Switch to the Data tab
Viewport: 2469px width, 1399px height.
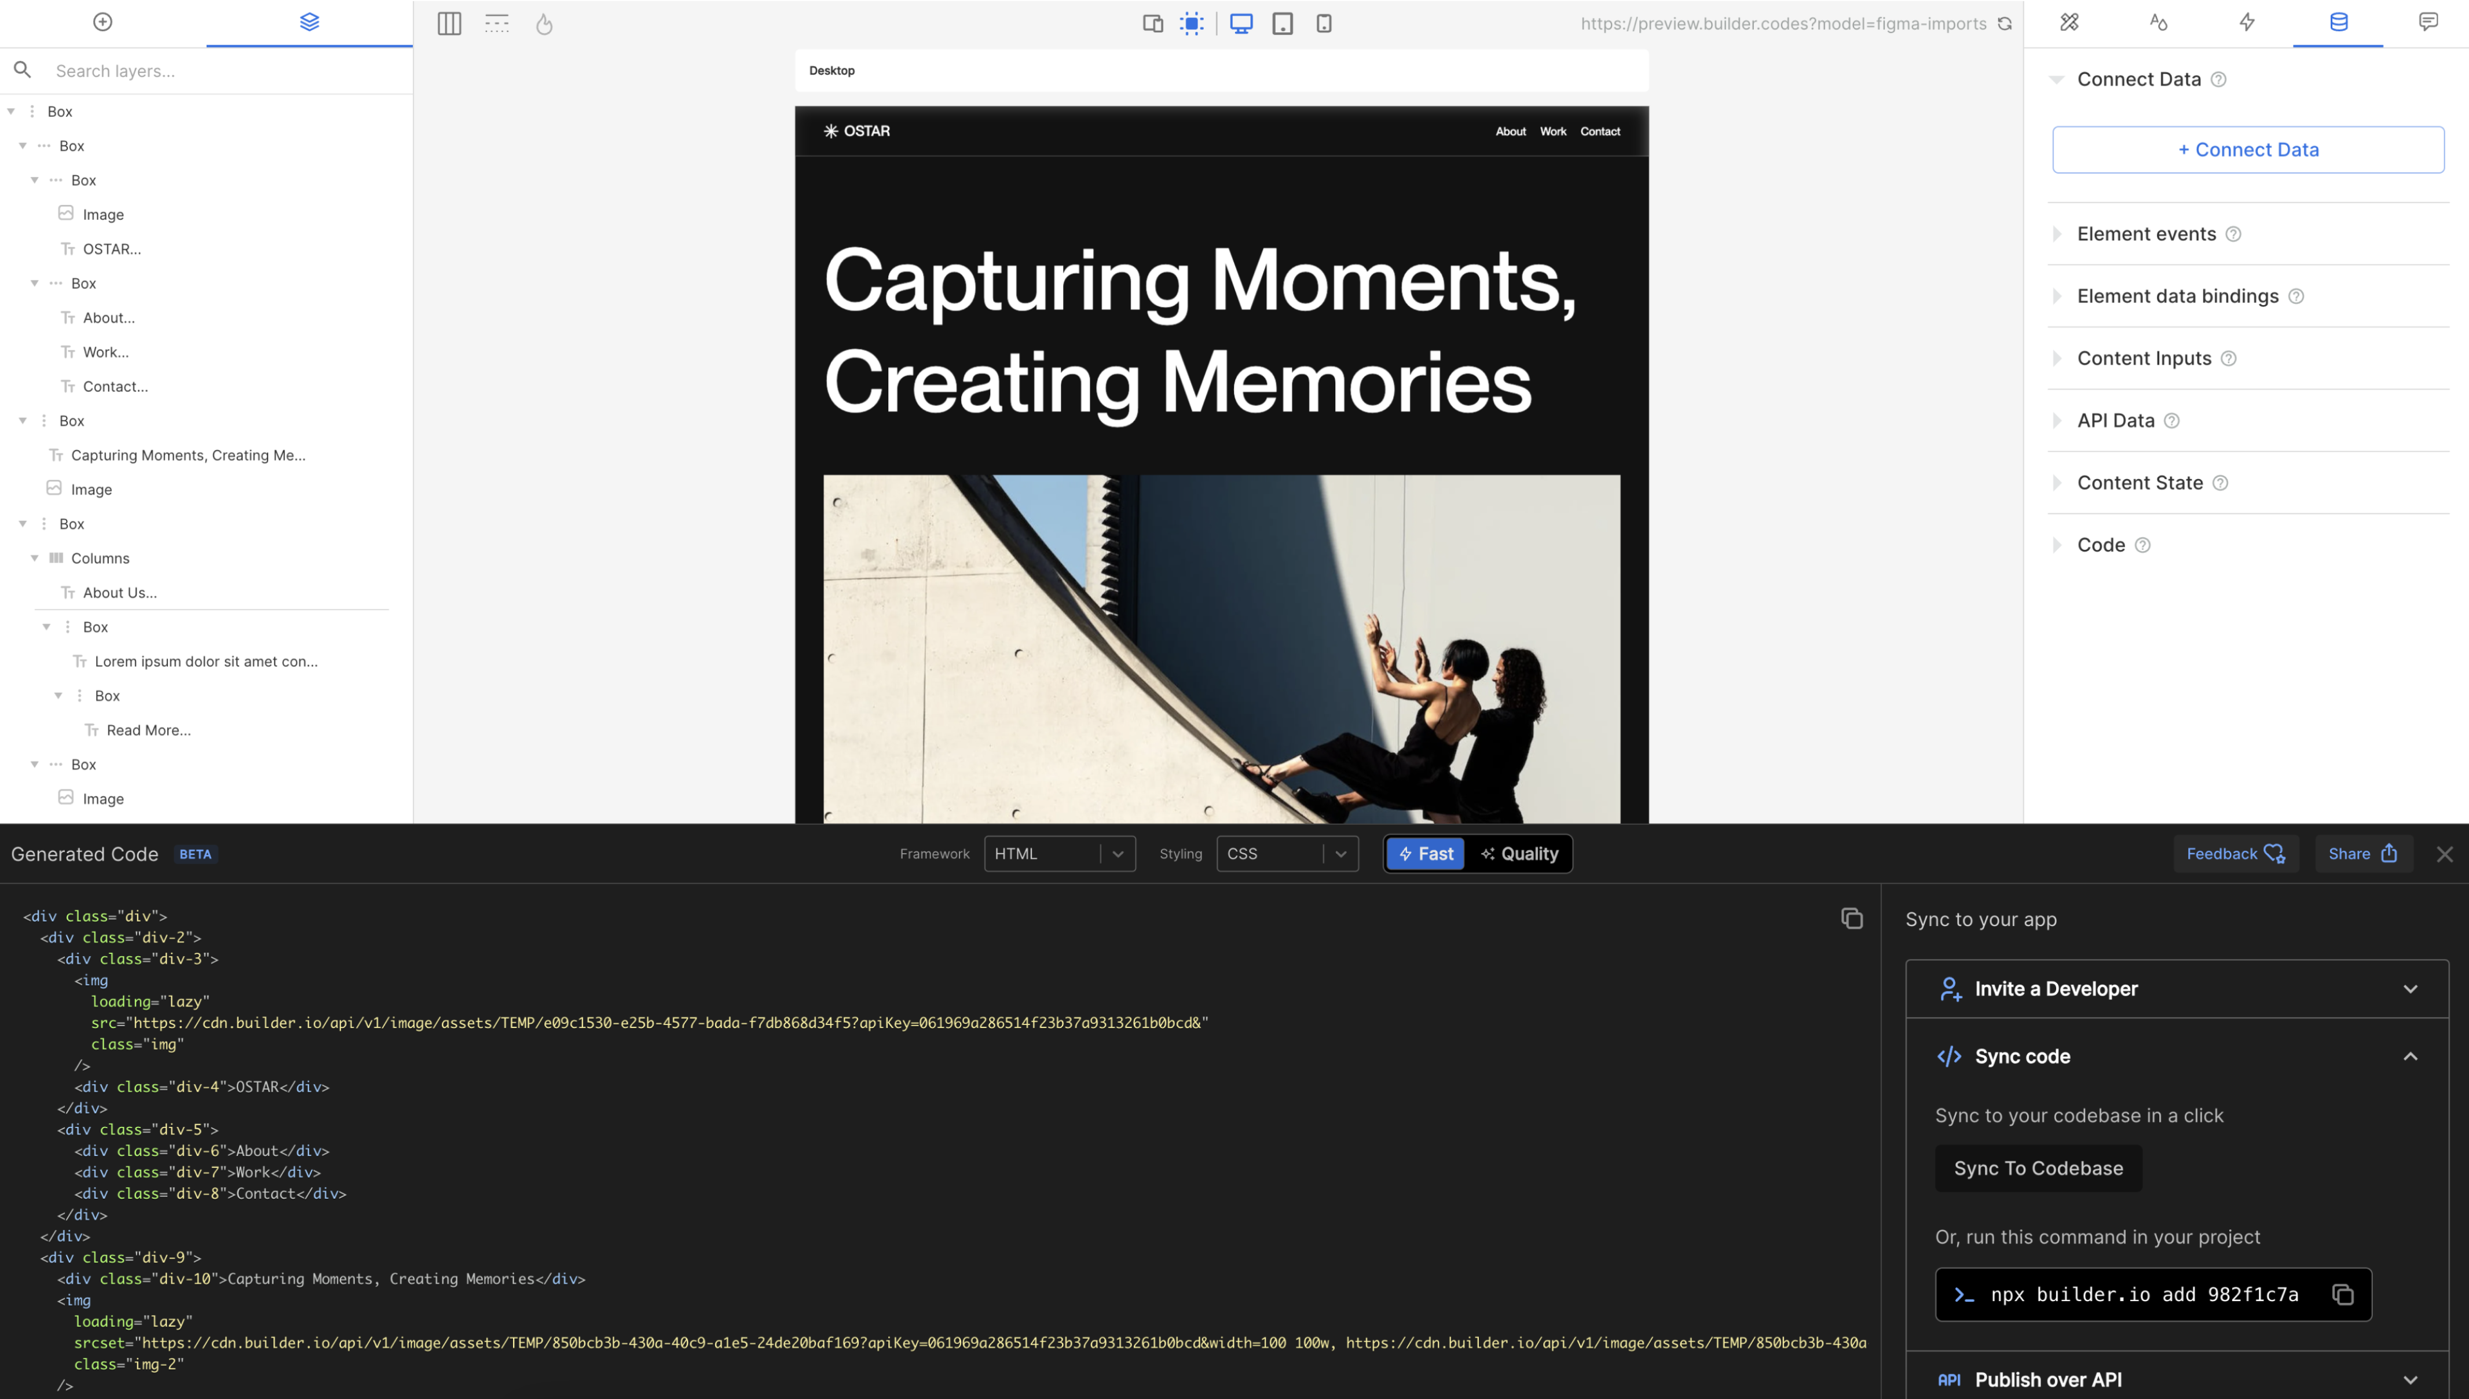click(2338, 22)
